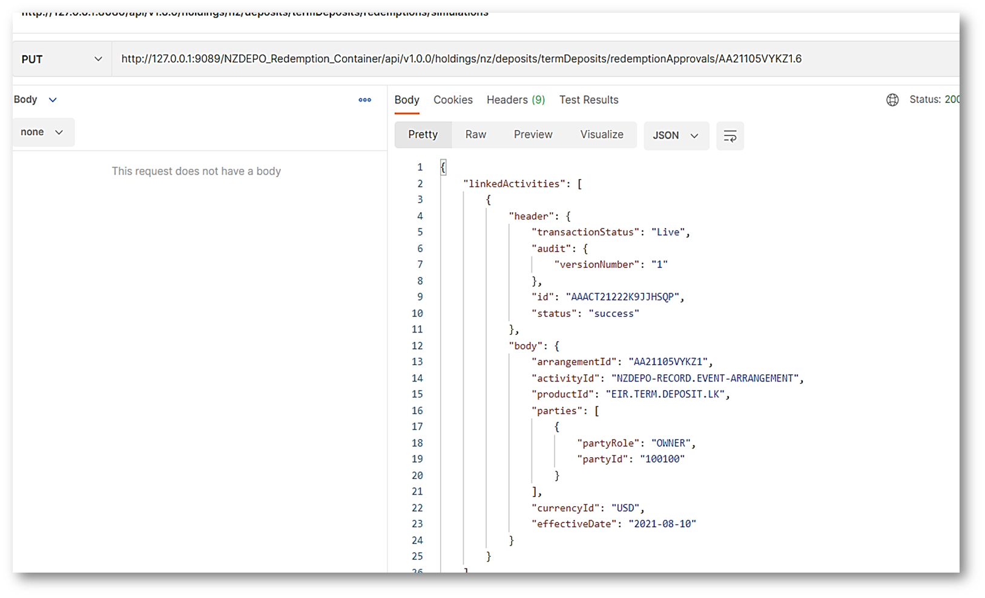
Task: Switch to Raw response view
Action: point(475,135)
